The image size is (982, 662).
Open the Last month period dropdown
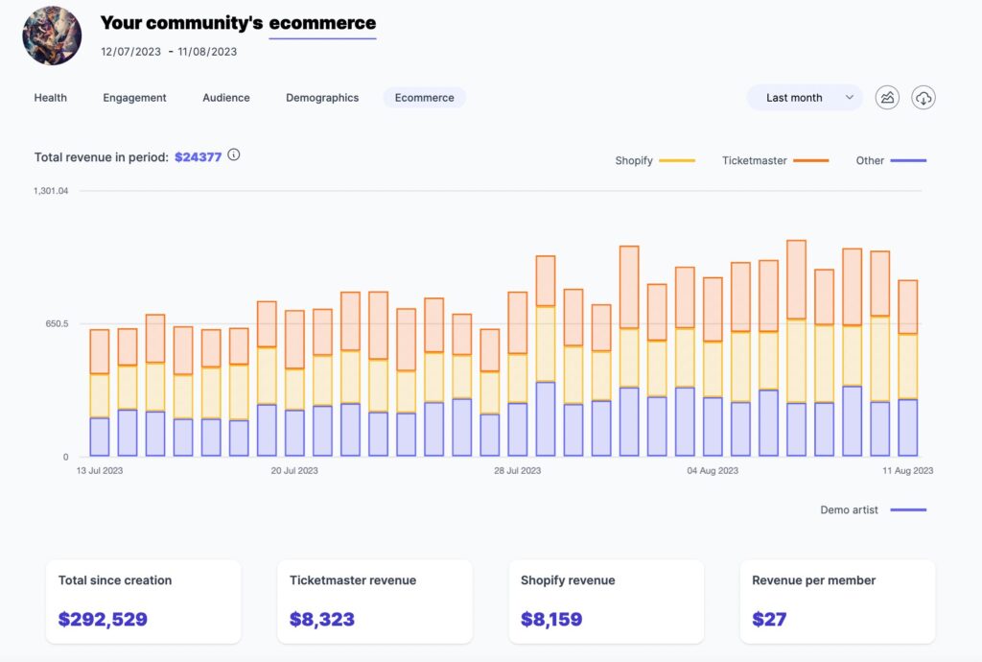click(804, 97)
